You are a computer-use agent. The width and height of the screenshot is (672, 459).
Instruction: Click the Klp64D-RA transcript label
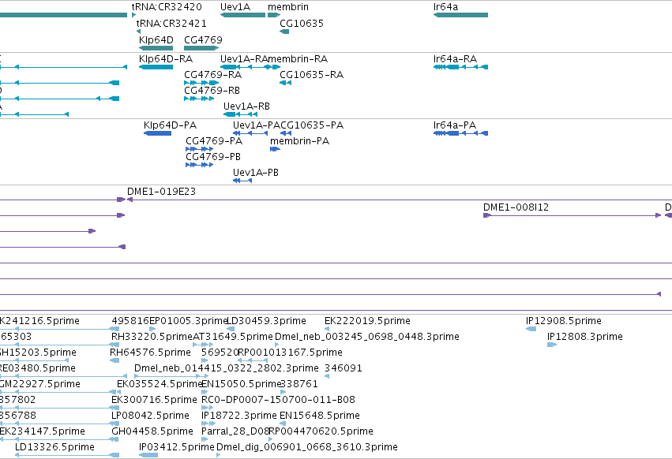click(x=166, y=59)
